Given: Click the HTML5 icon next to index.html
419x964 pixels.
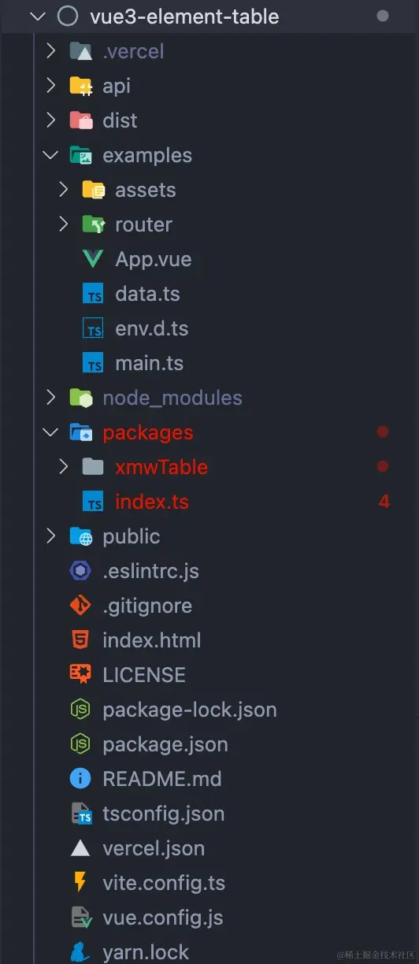Looking at the screenshot, I should point(80,640).
